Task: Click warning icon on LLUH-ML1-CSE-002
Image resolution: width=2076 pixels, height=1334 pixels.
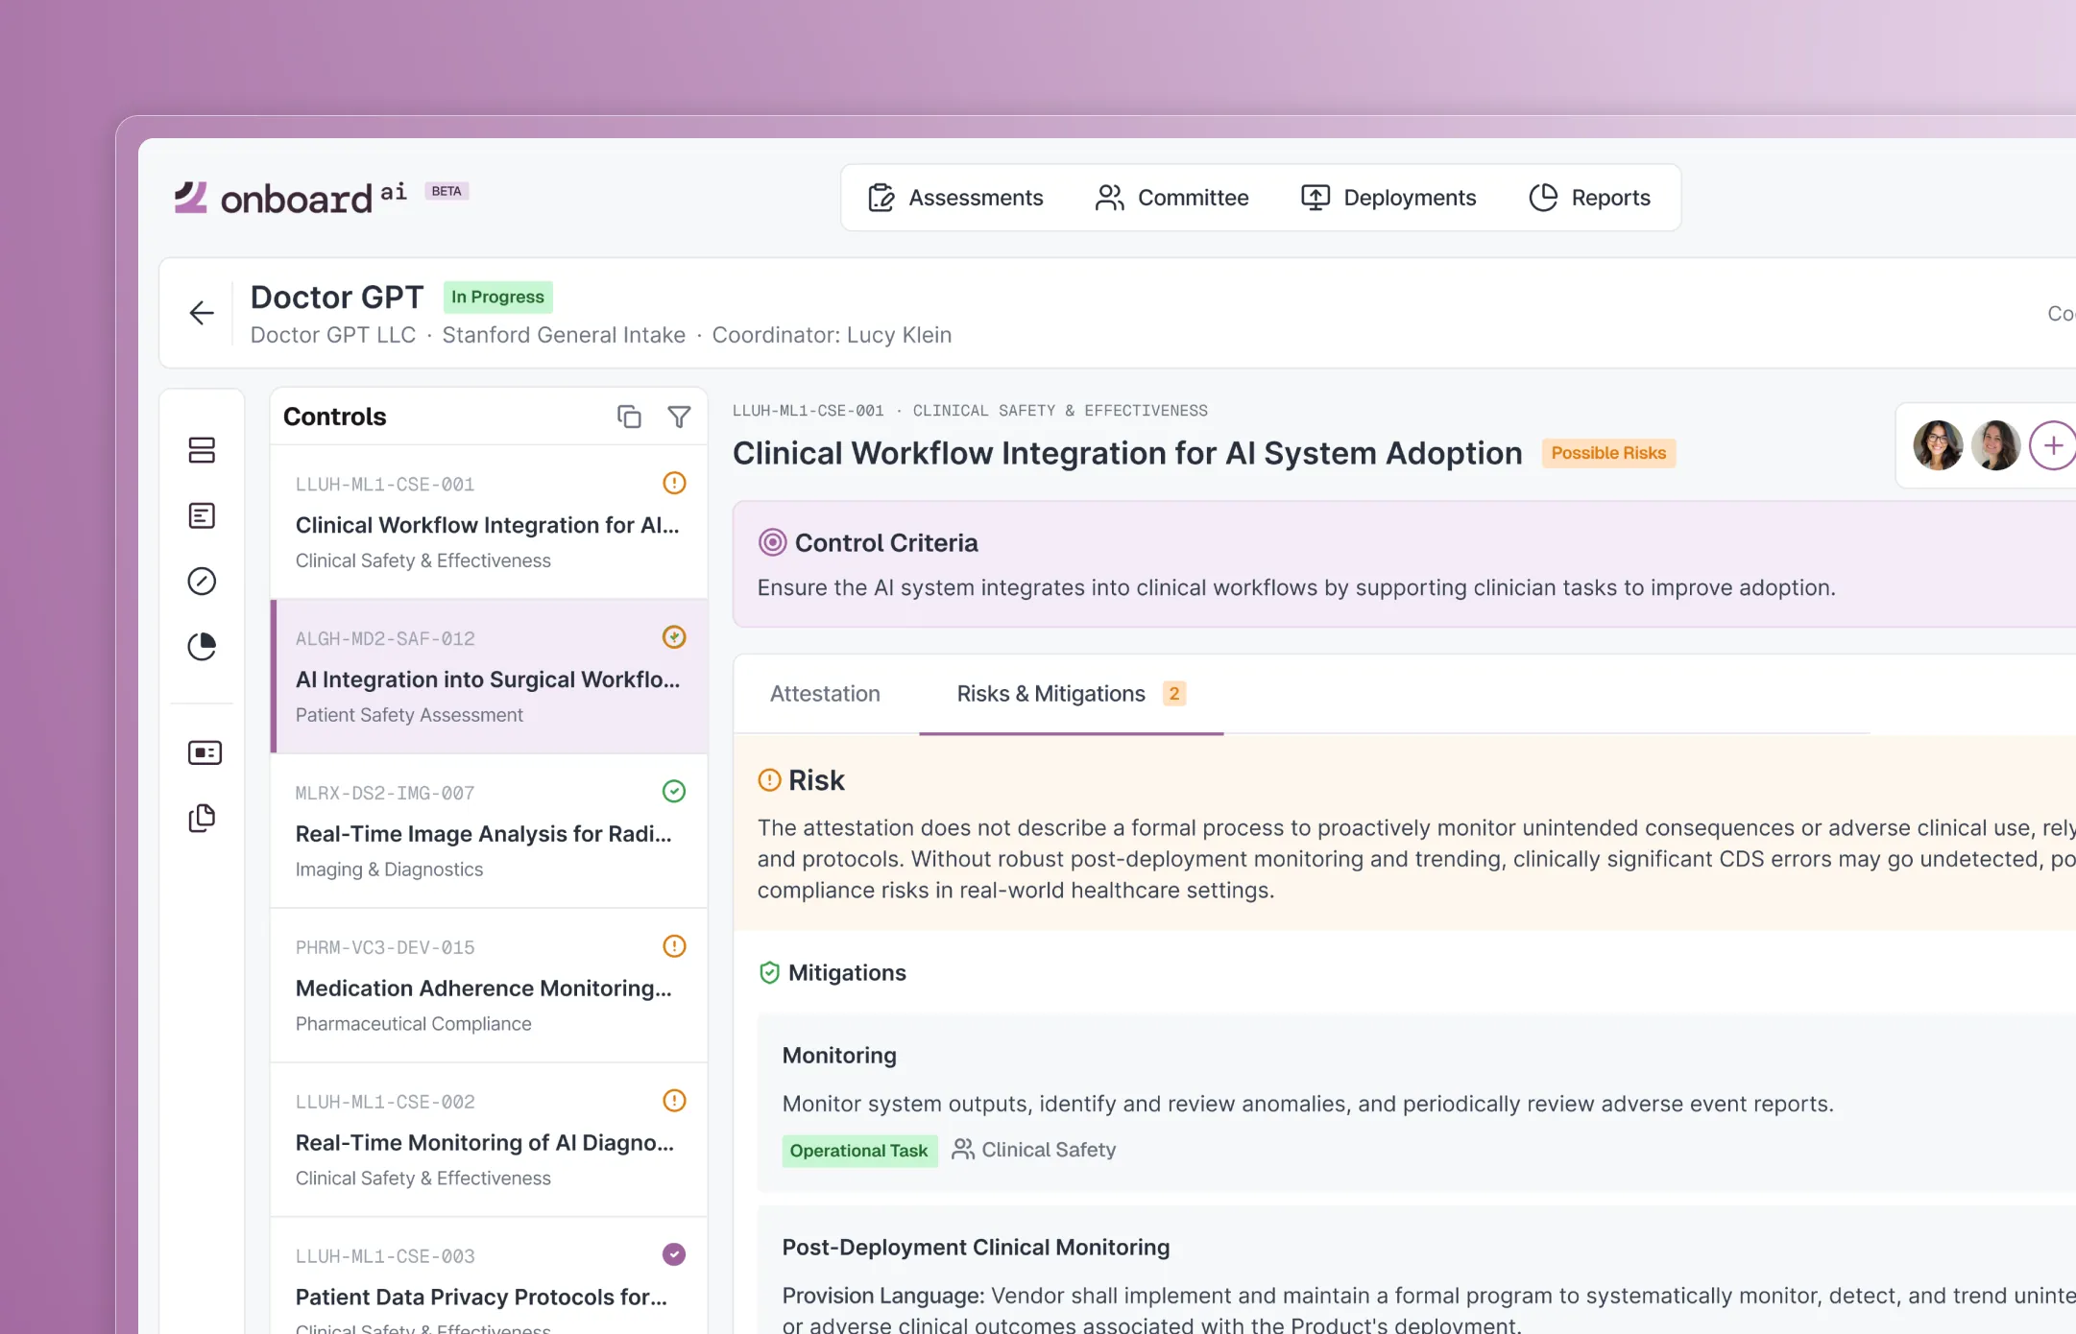Action: click(x=674, y=1101)
